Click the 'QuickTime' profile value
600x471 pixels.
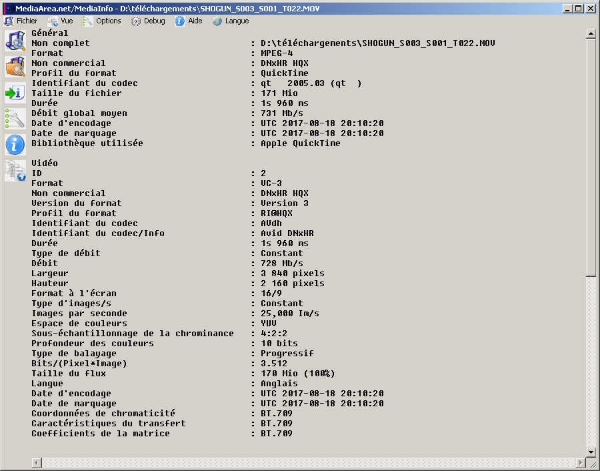point(284,73)
